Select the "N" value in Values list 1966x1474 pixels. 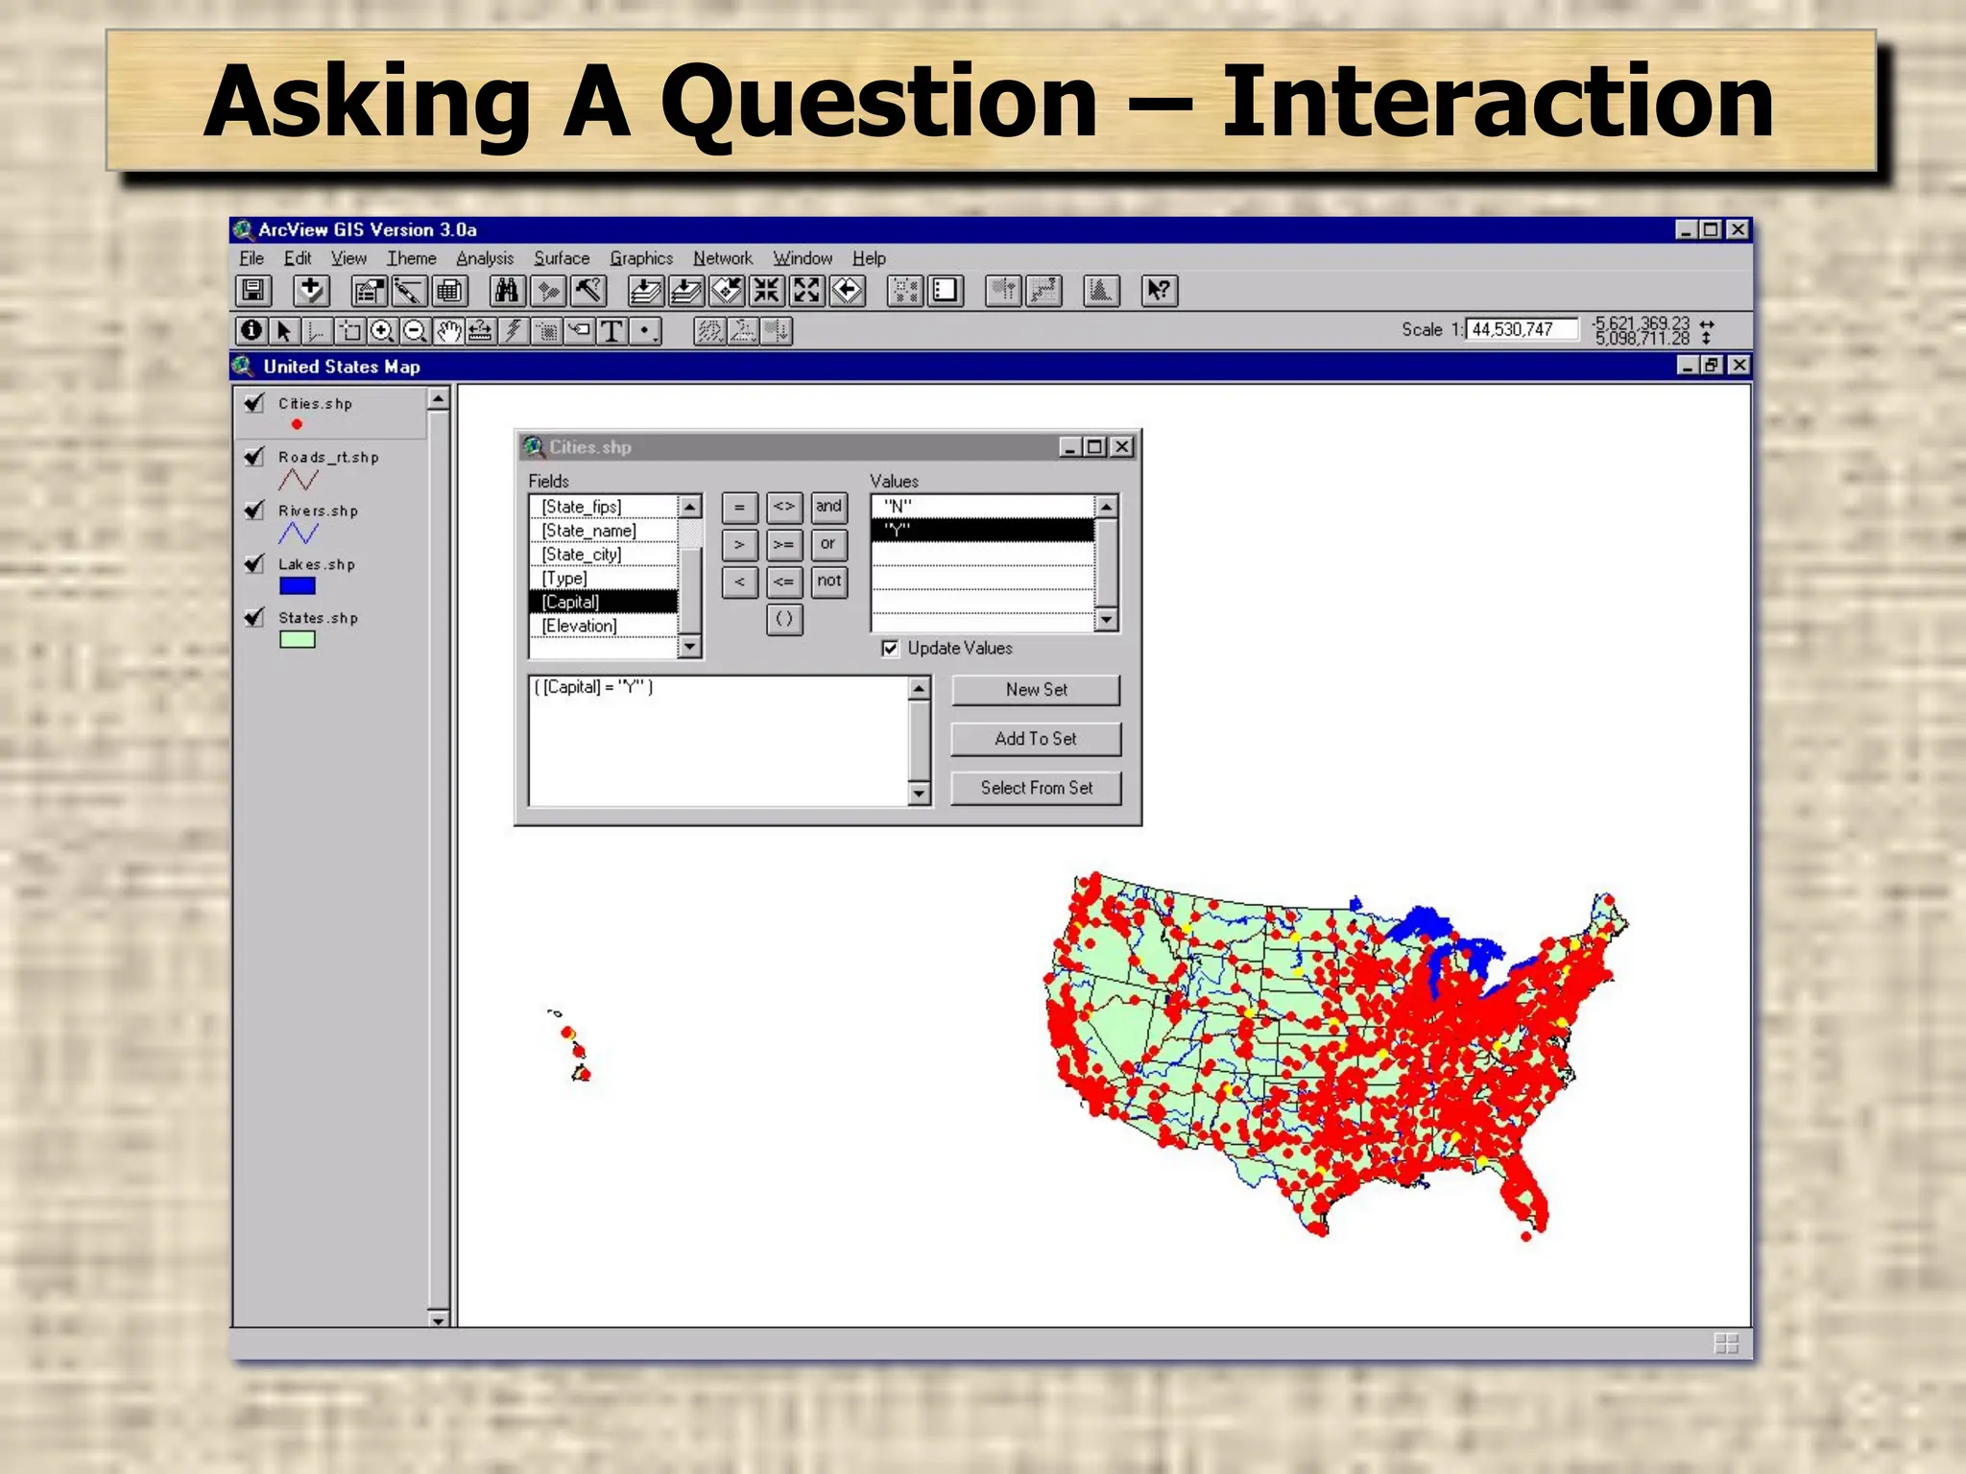pyautogui.click(x=983, y=506)
